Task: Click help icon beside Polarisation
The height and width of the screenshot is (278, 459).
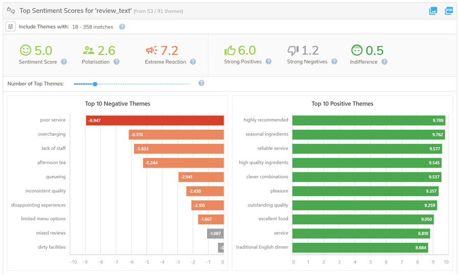Action: click(x=116, y=62)
